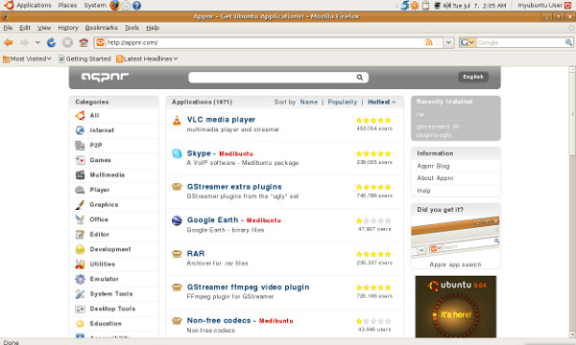Click in the Appnr search box
Screen dimensions: 576x345
pos(272,78)
